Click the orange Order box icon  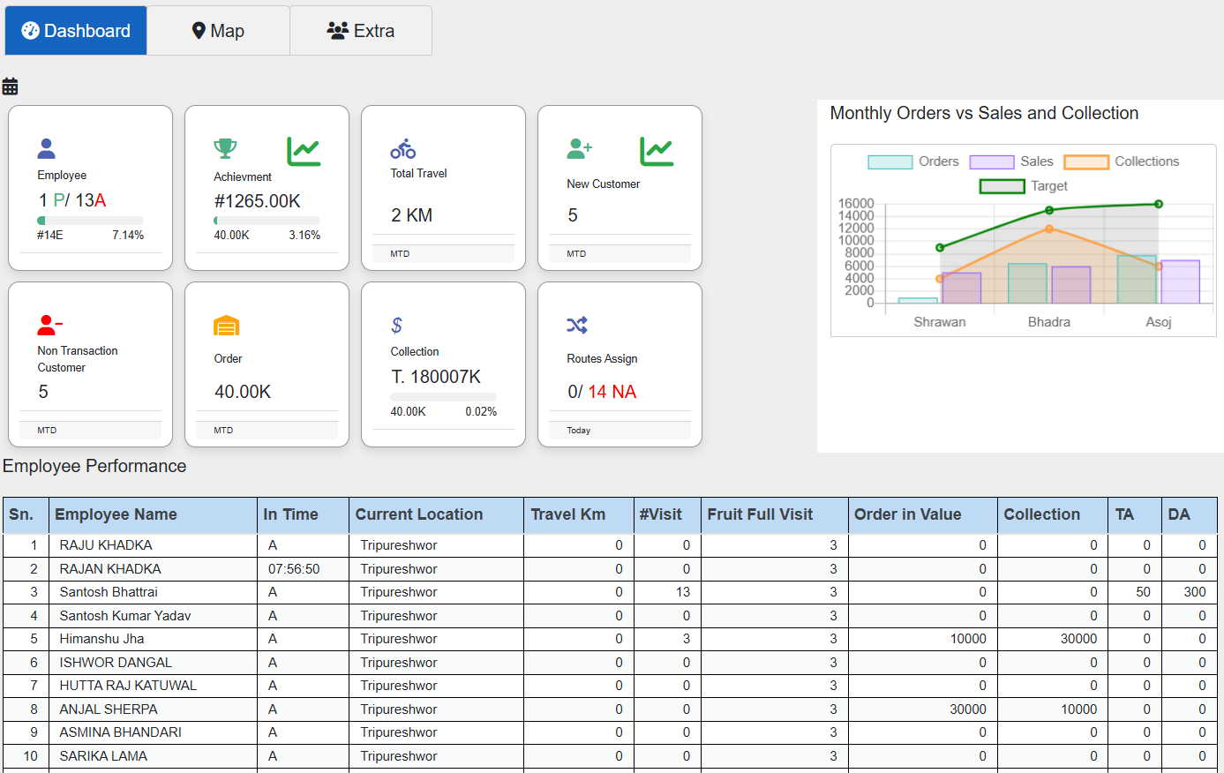click(x=227, y=326)
